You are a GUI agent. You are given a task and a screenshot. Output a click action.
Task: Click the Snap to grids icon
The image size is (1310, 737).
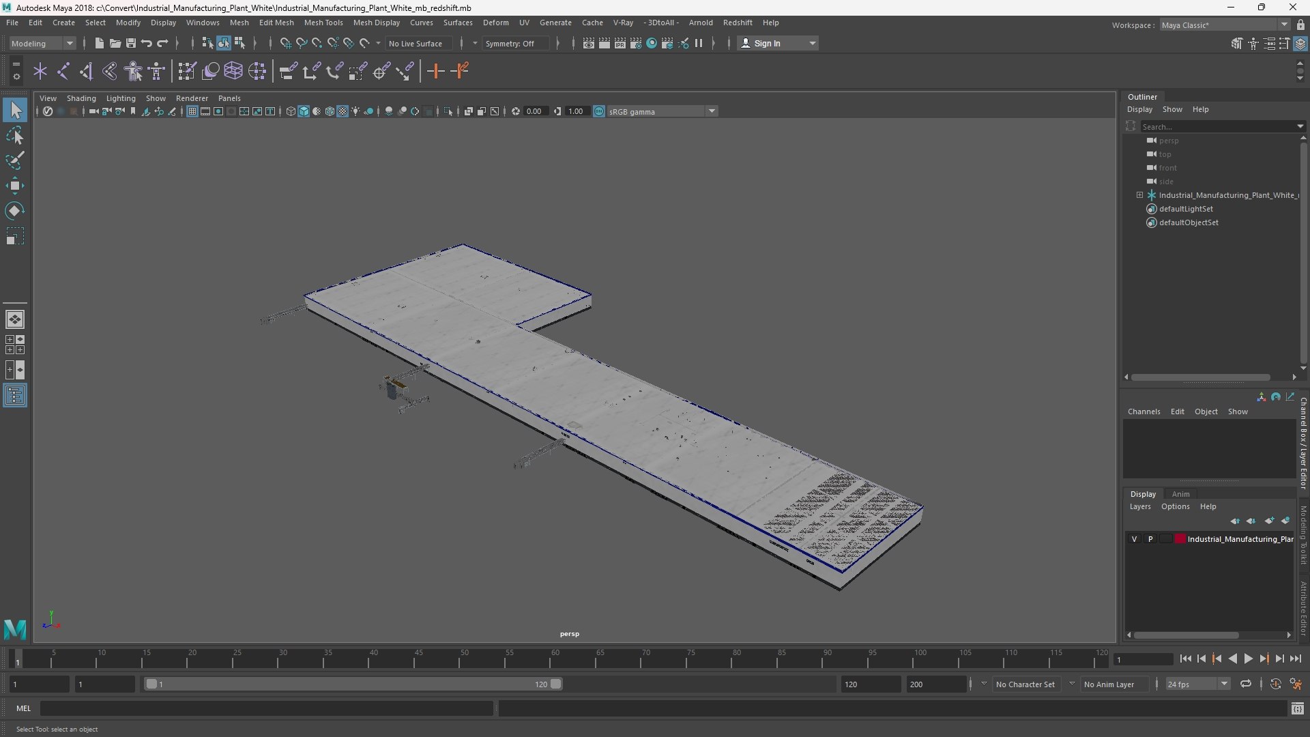(285, 43)
